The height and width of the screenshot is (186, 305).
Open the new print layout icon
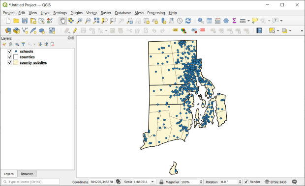point(33,21)
